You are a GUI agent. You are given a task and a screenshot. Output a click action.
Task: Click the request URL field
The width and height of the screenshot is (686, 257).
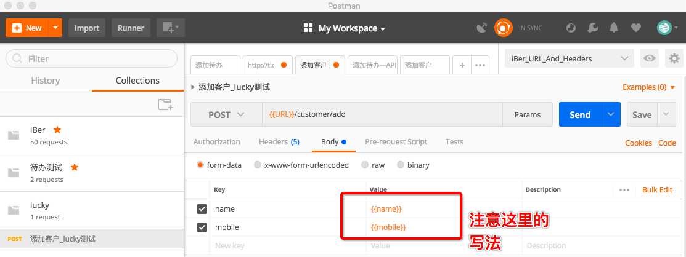coord(382,115)
